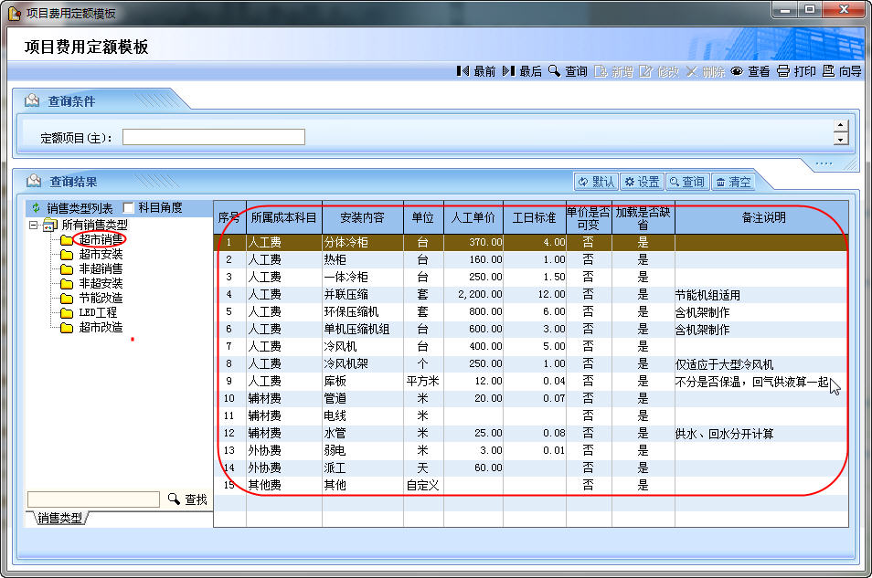Jump to last record with 最后
This screenshot has width=872, height=578.
click(x=522, y=71)
